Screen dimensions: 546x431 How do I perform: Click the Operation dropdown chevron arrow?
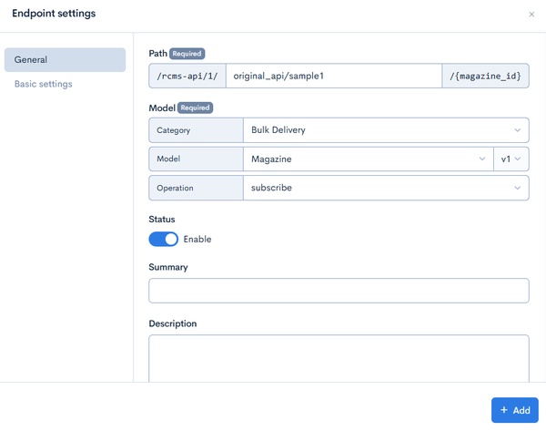tap(518, 188)
